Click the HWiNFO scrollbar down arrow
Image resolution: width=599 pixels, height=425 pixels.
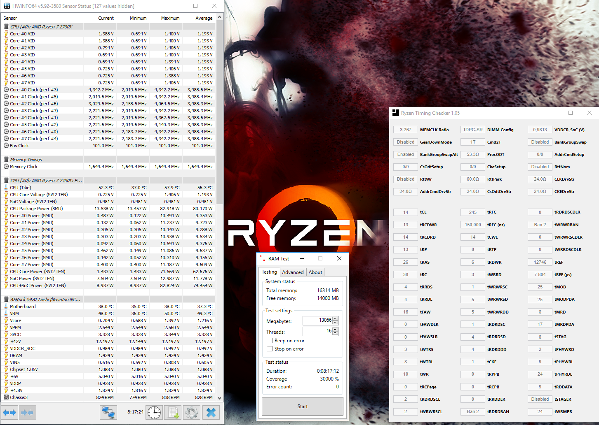[x=219, y=398]
